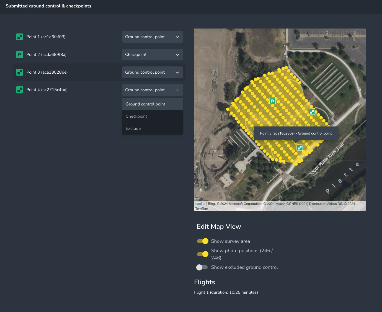
Task: Expand the Point 3 type dropdown
Action: 152,72
